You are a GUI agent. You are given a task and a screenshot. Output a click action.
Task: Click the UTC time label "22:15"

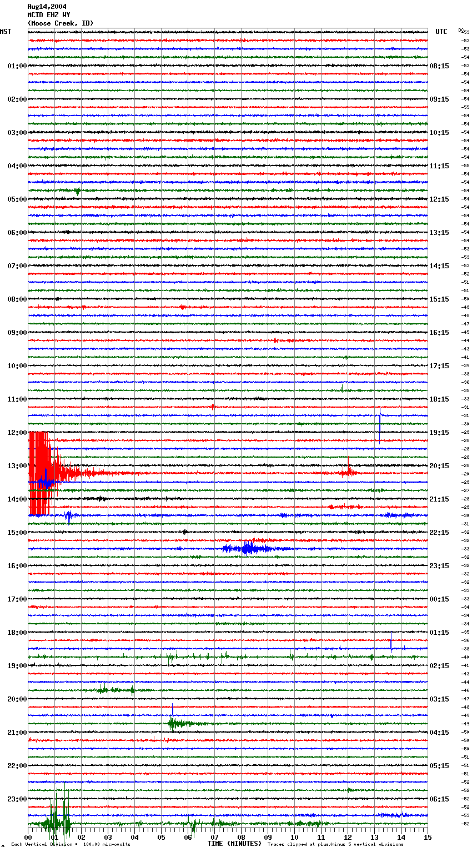[439, 533]
